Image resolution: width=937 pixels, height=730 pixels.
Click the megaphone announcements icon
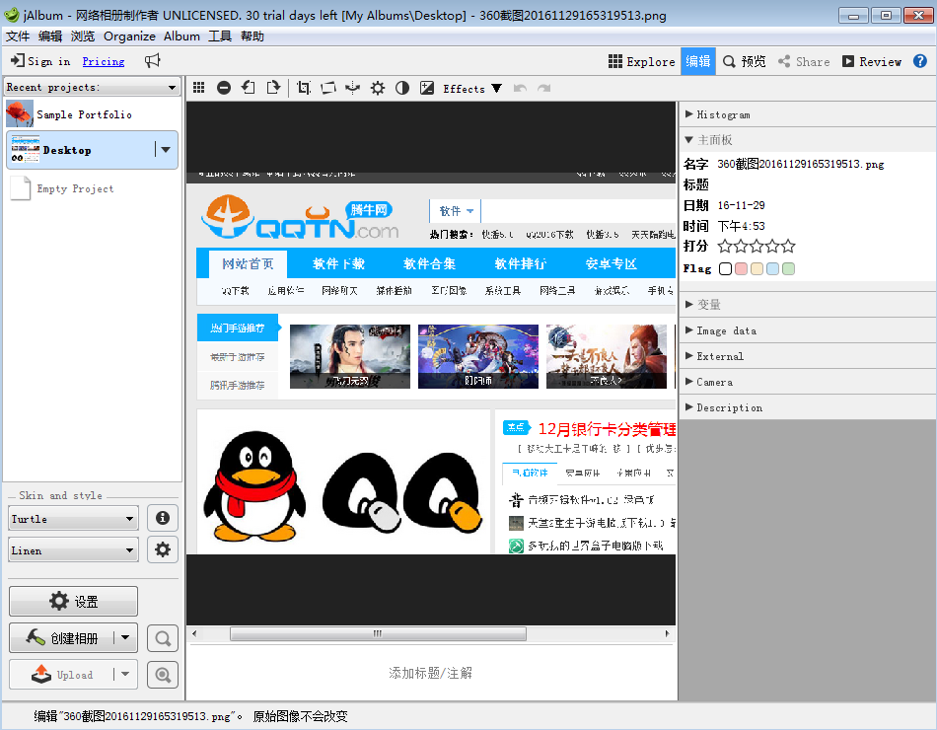152,60
